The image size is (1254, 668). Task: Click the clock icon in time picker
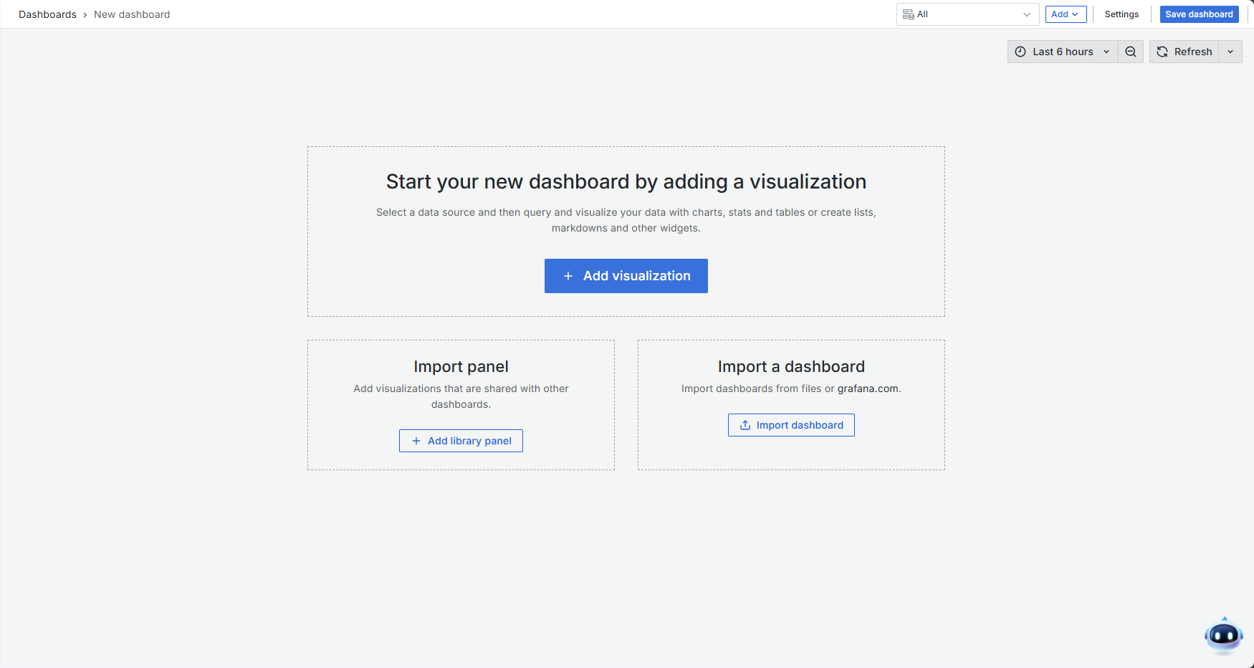1020,52
